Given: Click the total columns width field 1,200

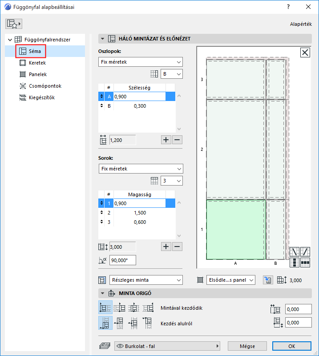Looking at the screenshot, I should pyautogui.click(x=123, y=140).
